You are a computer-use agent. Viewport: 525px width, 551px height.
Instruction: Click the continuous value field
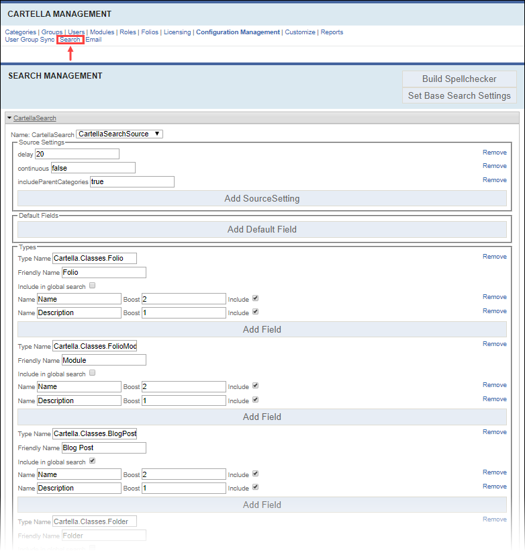[x=93, y=168]
